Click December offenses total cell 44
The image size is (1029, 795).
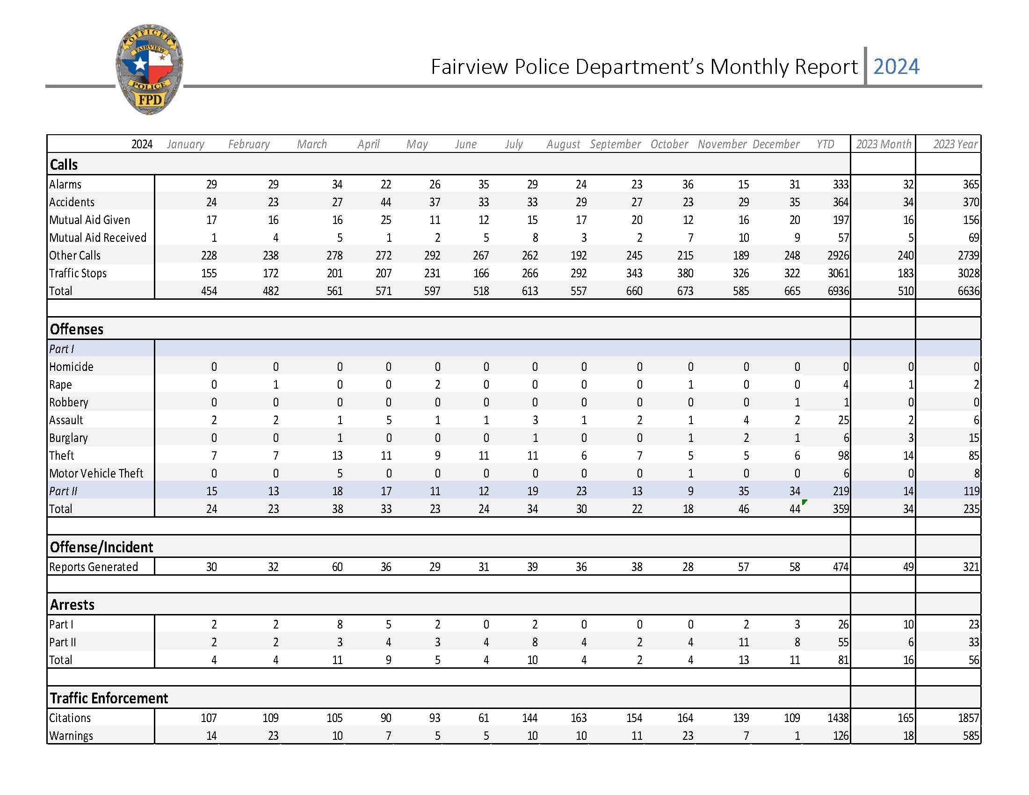(794, 509)
